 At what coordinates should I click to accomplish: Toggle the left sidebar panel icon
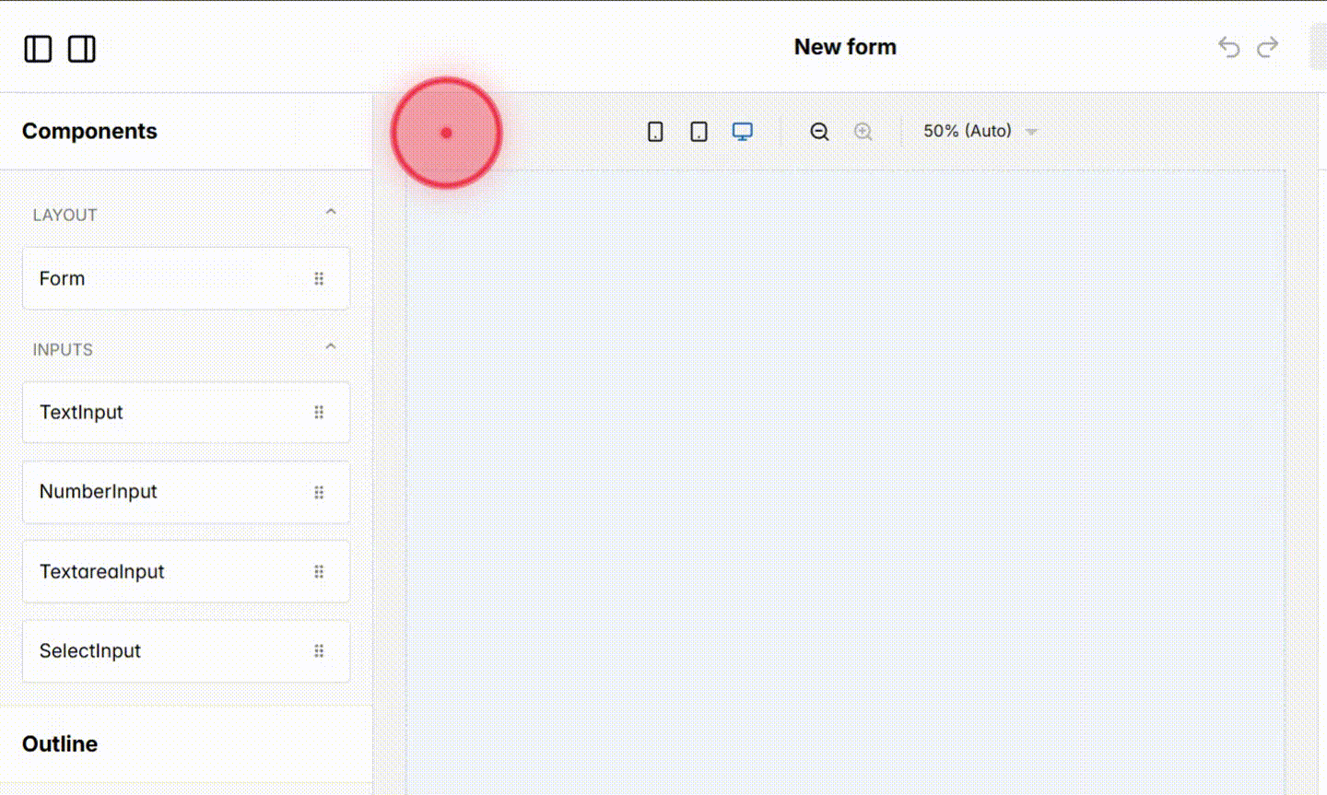click(38, 49)
